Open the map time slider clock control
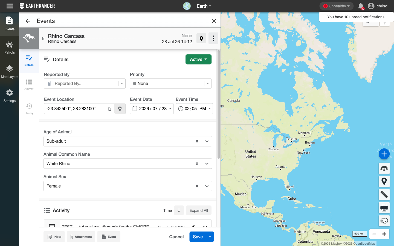 (384, 221)
